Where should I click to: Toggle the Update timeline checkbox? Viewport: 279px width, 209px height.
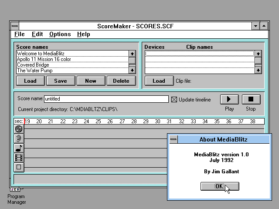coord(174,100)
